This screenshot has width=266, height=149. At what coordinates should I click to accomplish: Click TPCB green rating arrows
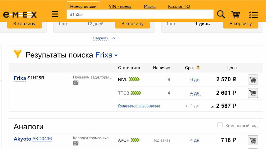point(136,93)
